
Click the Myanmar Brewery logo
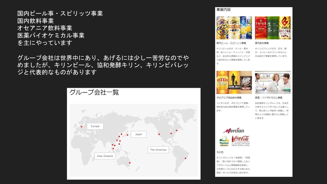pyautogui.click(x=224, y=141)
